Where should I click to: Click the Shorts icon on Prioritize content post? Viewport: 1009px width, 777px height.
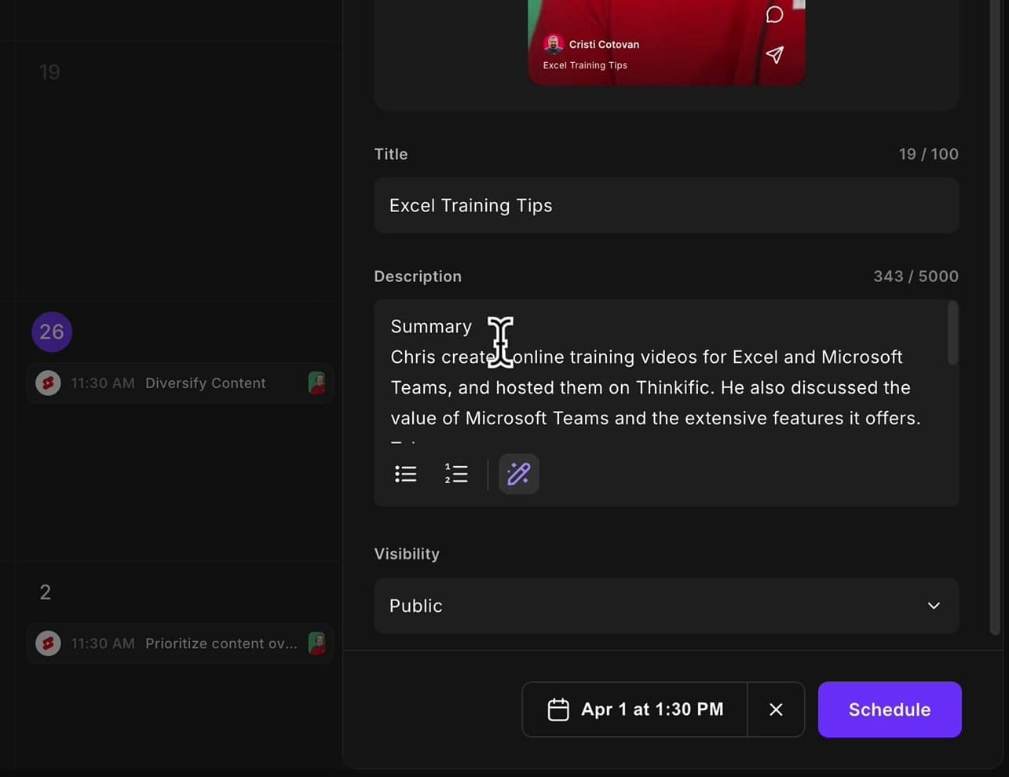[48, 643]
